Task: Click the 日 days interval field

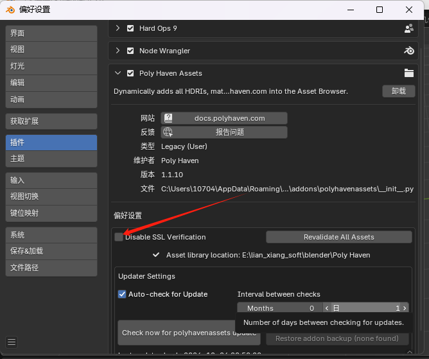Action: (366, 308)
